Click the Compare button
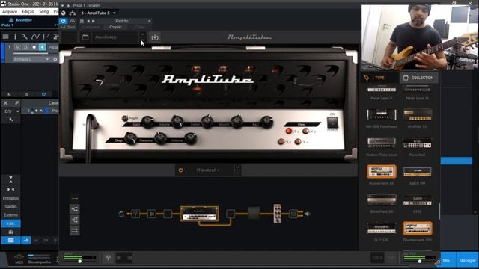479x269 pixels. (x=91, y=27)
